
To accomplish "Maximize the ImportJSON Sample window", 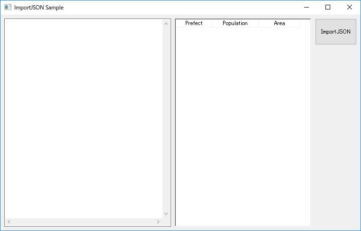I will click(x=328, y=7).
